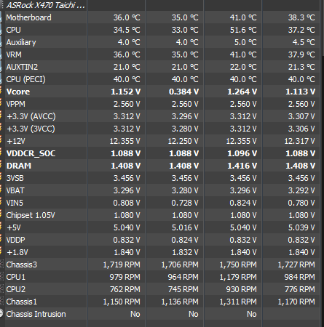Viewport: 324px width, 327px height.
Task: Select the 3.306 V 3VCC value
Action: click(301, 129)
